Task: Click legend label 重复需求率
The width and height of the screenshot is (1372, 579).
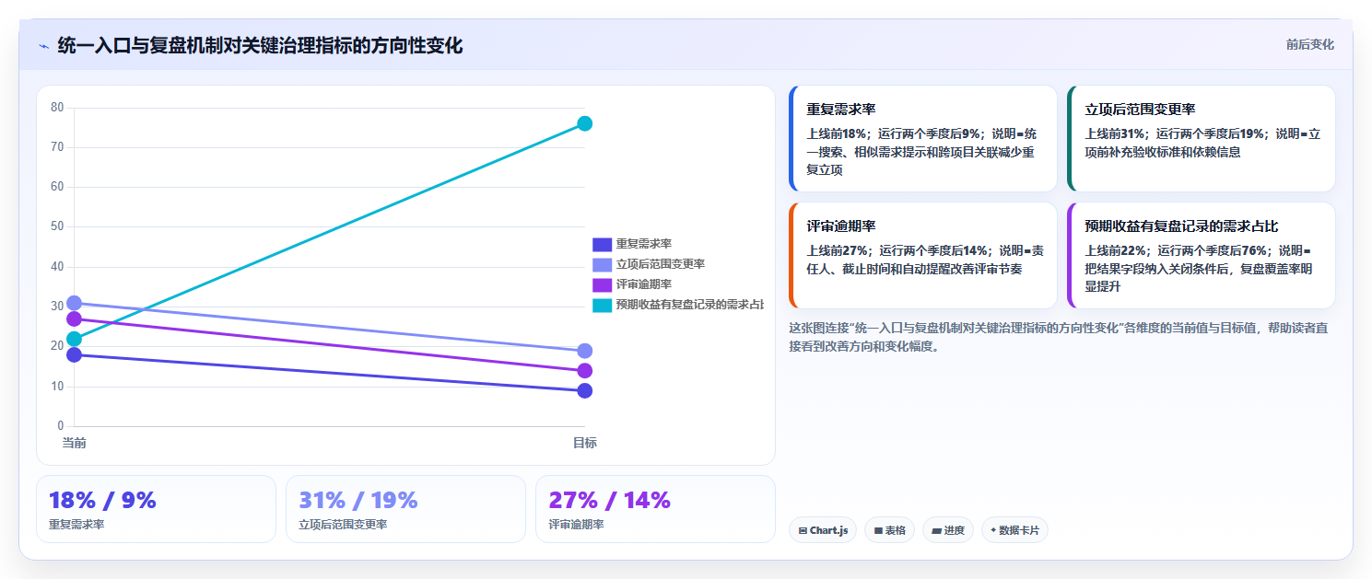Action: pos(643,244)
